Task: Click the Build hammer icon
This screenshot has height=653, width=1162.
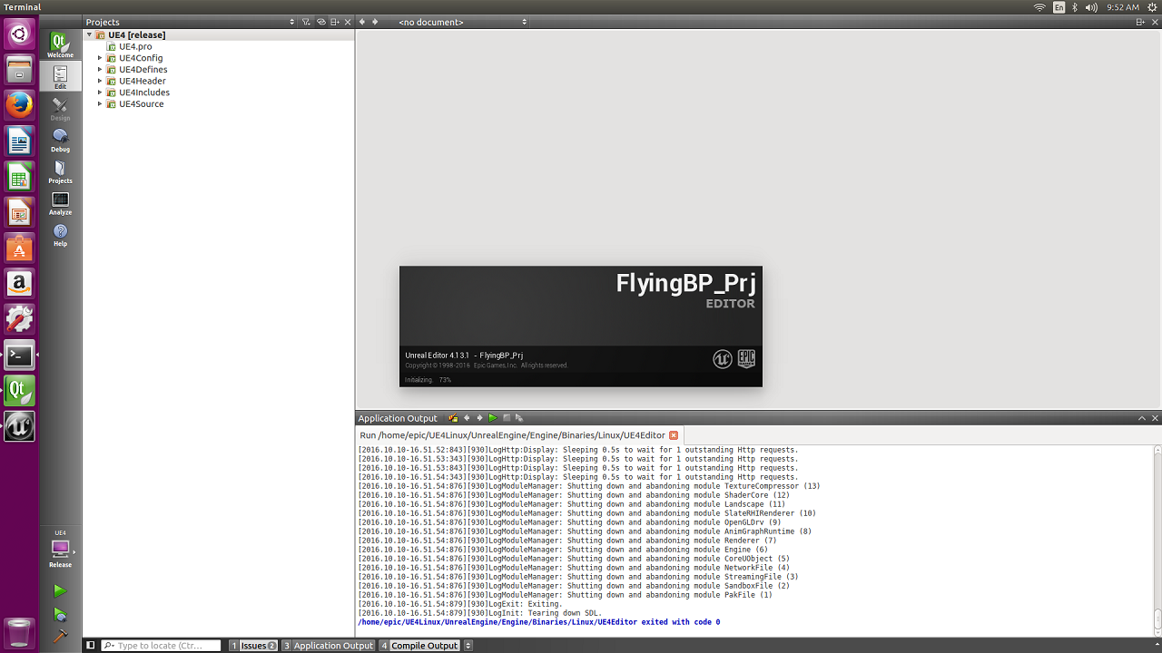Action: [x=60, y=637]
